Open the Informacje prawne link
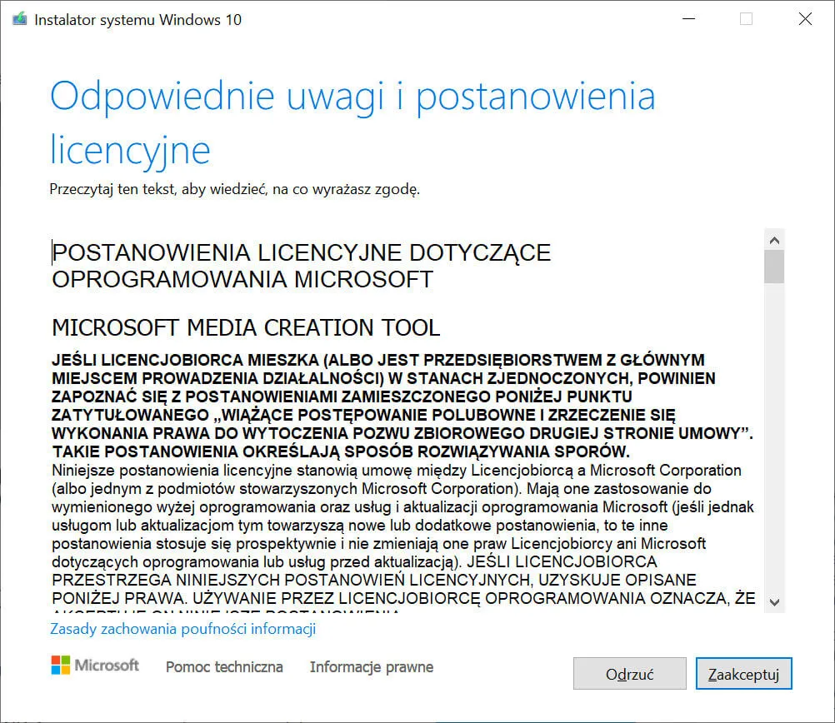835x723 pixels. click(x=372, y=667)
